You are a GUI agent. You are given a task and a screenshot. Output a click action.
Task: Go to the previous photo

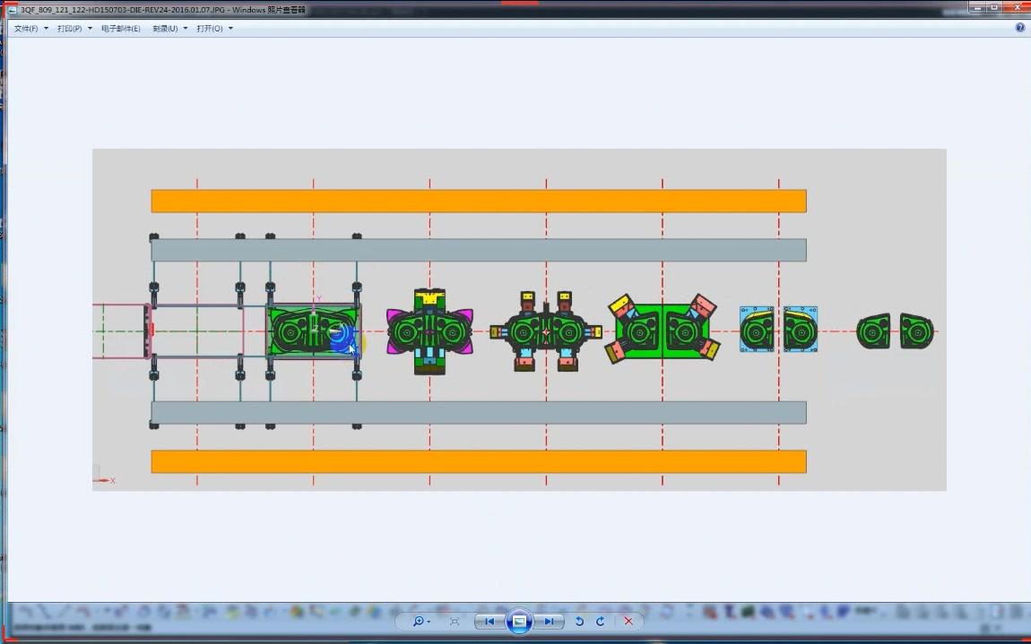click(x=490, y=621)
